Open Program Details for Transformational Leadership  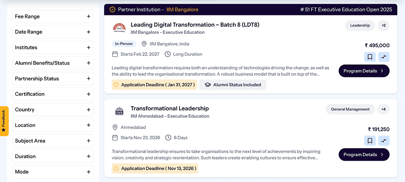[x=364, y=154]
